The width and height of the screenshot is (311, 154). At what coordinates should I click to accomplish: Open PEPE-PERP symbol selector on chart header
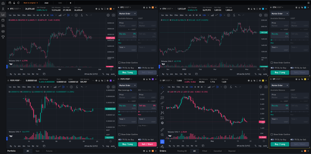pyautogui.click(x=16, y=80)
